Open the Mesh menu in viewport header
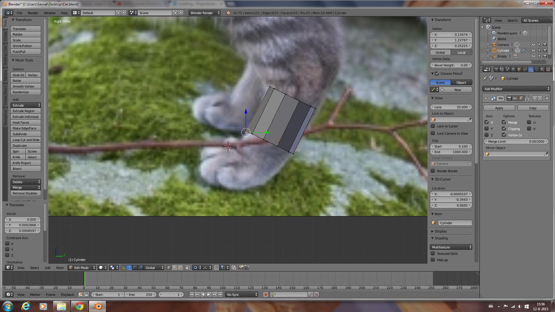Screen dimensions: 555x312 pyautogui.click(x=60, y=268)
